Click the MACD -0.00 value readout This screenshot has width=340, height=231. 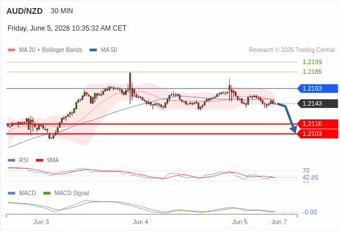(309, 212)
